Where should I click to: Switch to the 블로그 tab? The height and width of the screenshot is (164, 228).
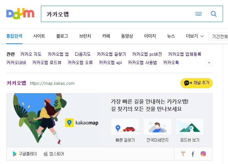[x=62, y=36]
